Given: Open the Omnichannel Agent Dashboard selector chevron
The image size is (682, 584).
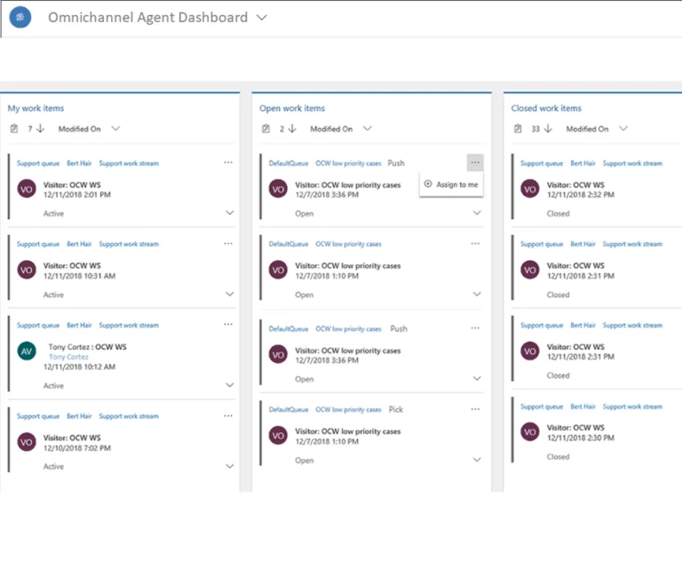Looking at the screenshot, I should pyautogui.click(x=261, y=18).
